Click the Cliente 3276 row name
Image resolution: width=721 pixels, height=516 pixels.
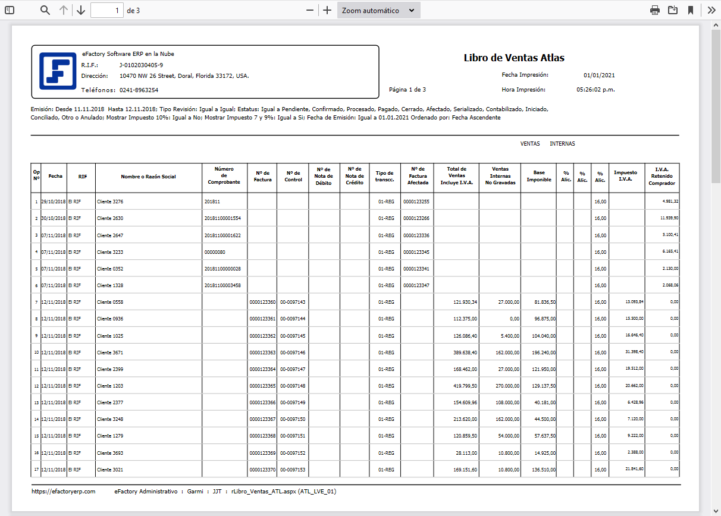click(x=110, y=202)
